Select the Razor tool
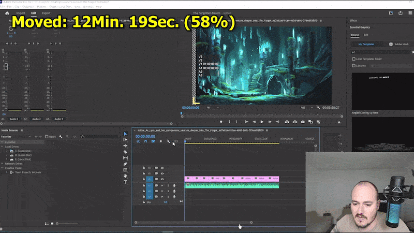 125,152
